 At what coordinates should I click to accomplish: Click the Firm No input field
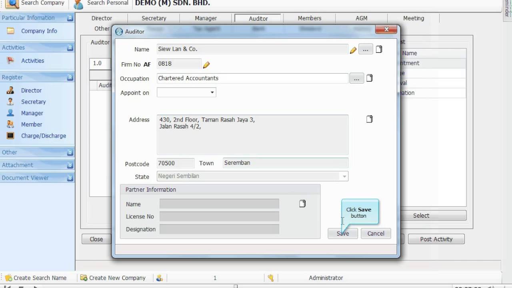click(x=179, y=64)
